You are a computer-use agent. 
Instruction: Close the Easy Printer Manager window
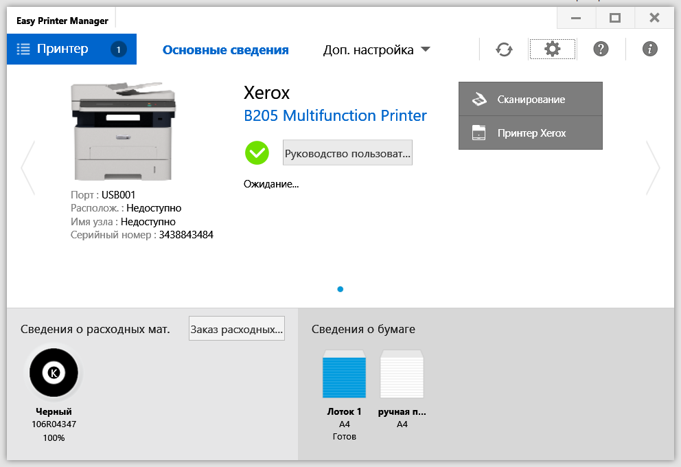click(x=654, y=18)
